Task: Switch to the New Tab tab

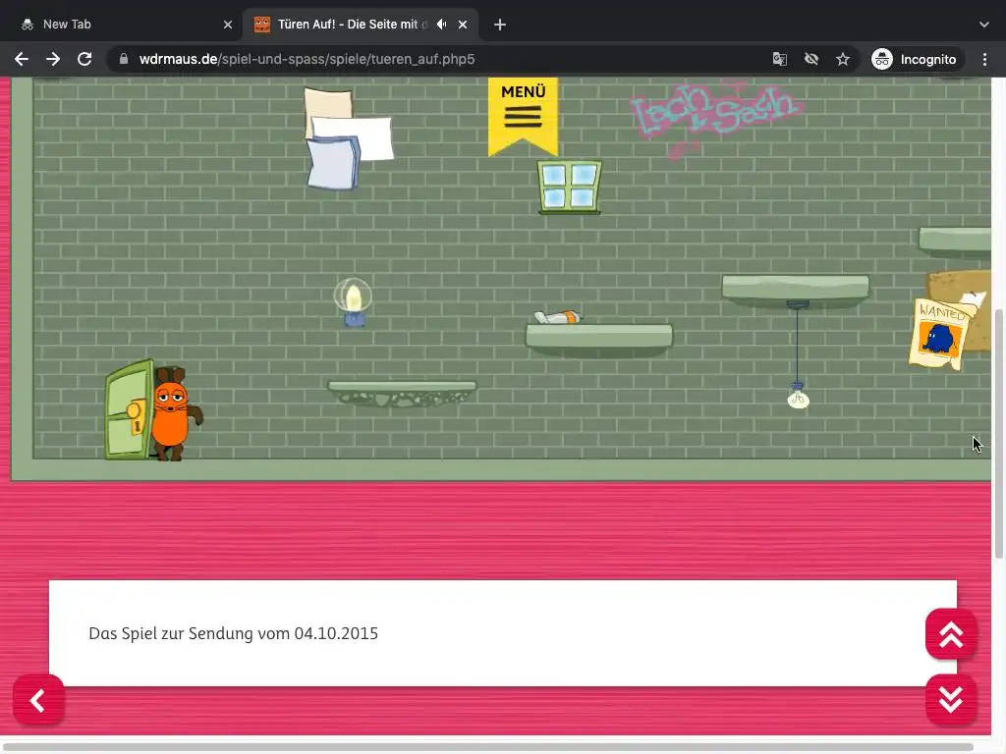Action: 122,25
